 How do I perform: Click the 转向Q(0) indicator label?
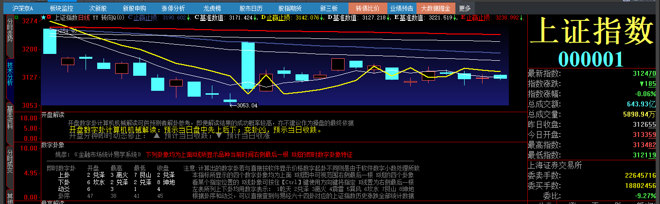[x=113, y=17]
